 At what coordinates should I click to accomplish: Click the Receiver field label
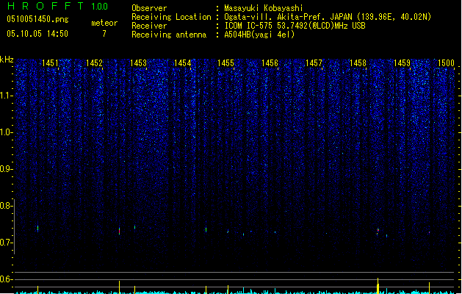149,26
